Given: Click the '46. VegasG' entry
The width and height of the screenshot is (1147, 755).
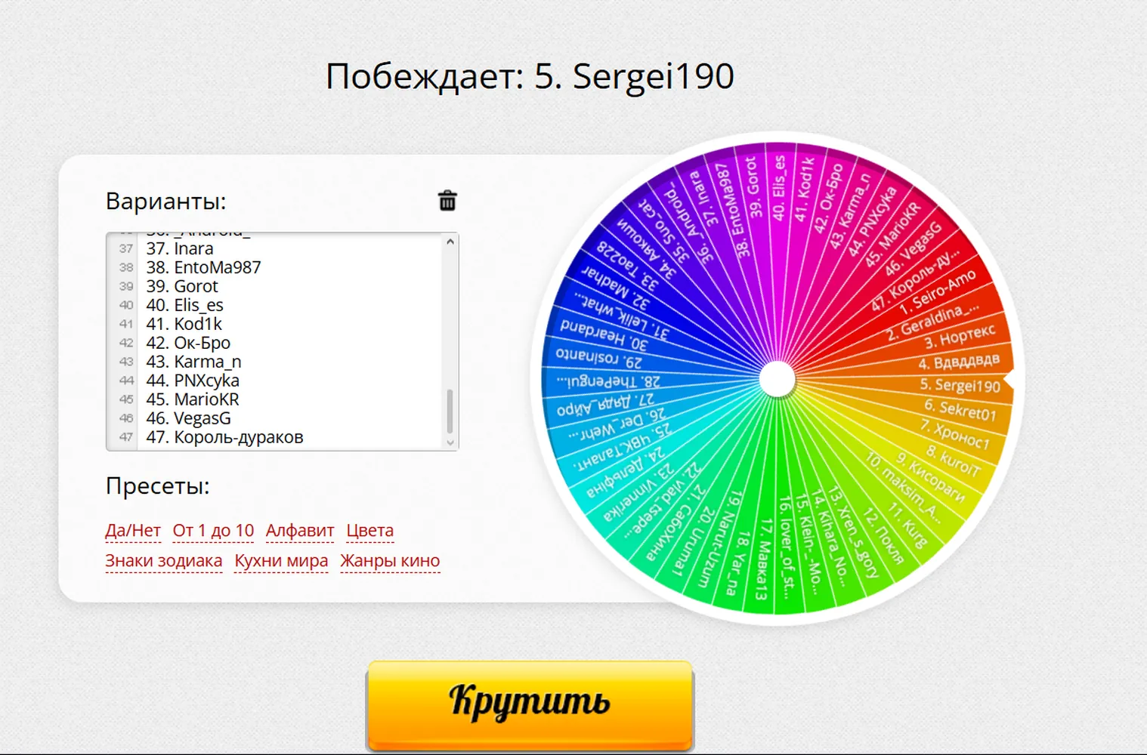Looking at the screenshot, I should pyautogui.click(x=189, y=418).
